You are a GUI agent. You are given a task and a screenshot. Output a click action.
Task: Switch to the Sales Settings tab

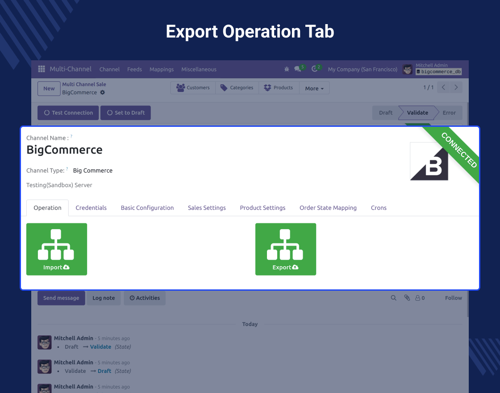[207, 208]
